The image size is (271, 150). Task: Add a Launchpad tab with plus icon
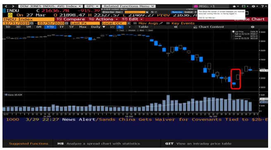pyautogui.click(x=195, y=12)
